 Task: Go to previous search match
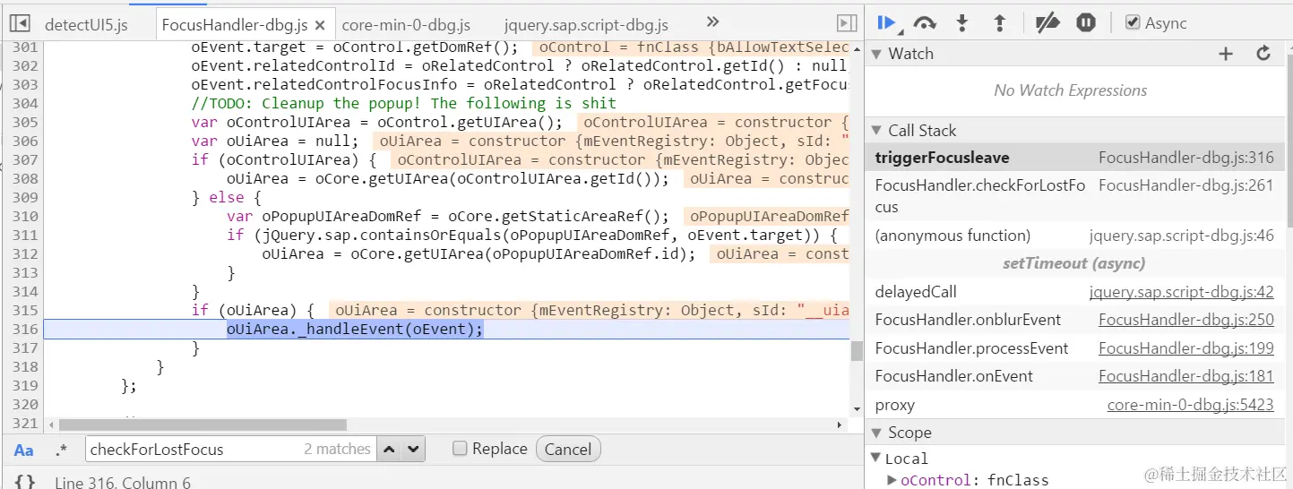[x=390, y=449]
